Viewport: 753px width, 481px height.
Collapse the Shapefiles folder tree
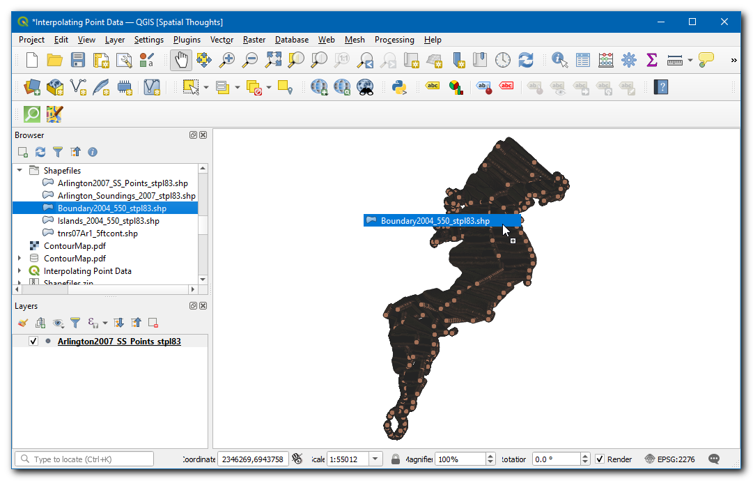[20, 171]
